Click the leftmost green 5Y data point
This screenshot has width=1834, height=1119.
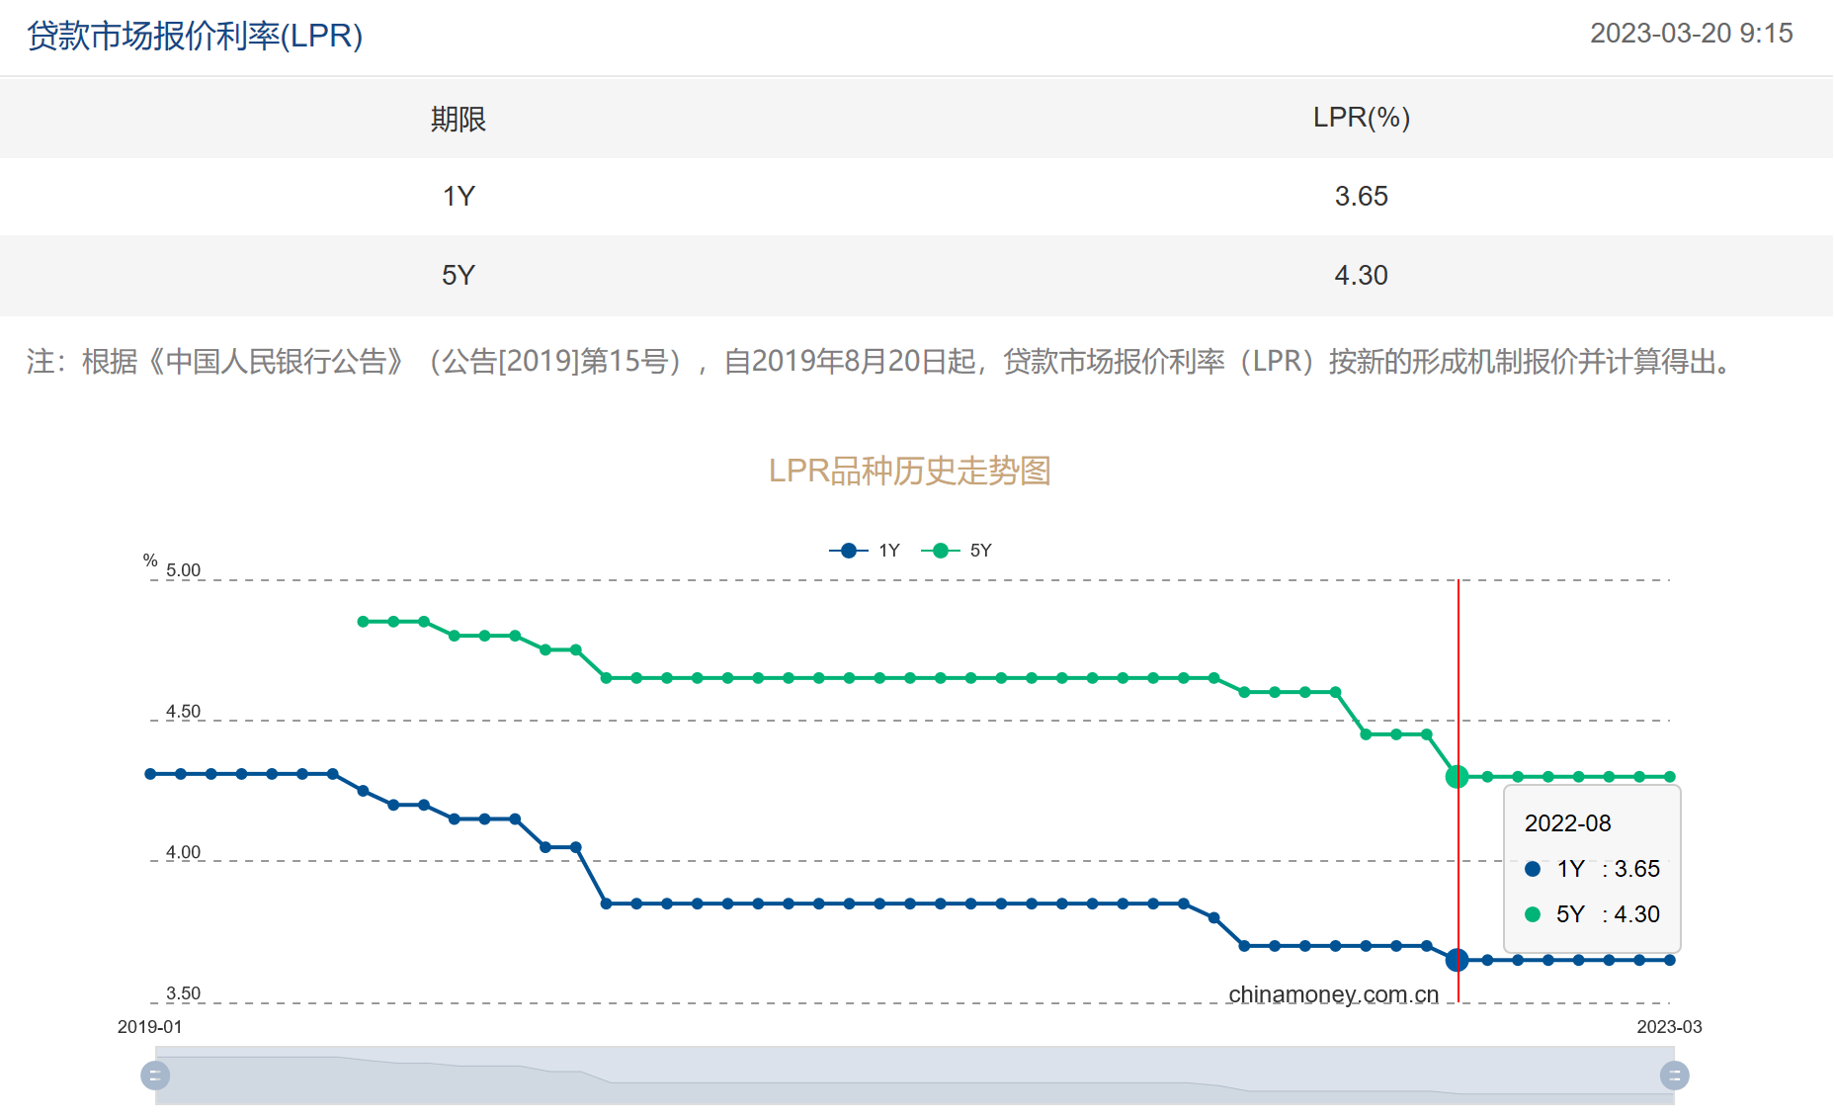click(363, 622)
